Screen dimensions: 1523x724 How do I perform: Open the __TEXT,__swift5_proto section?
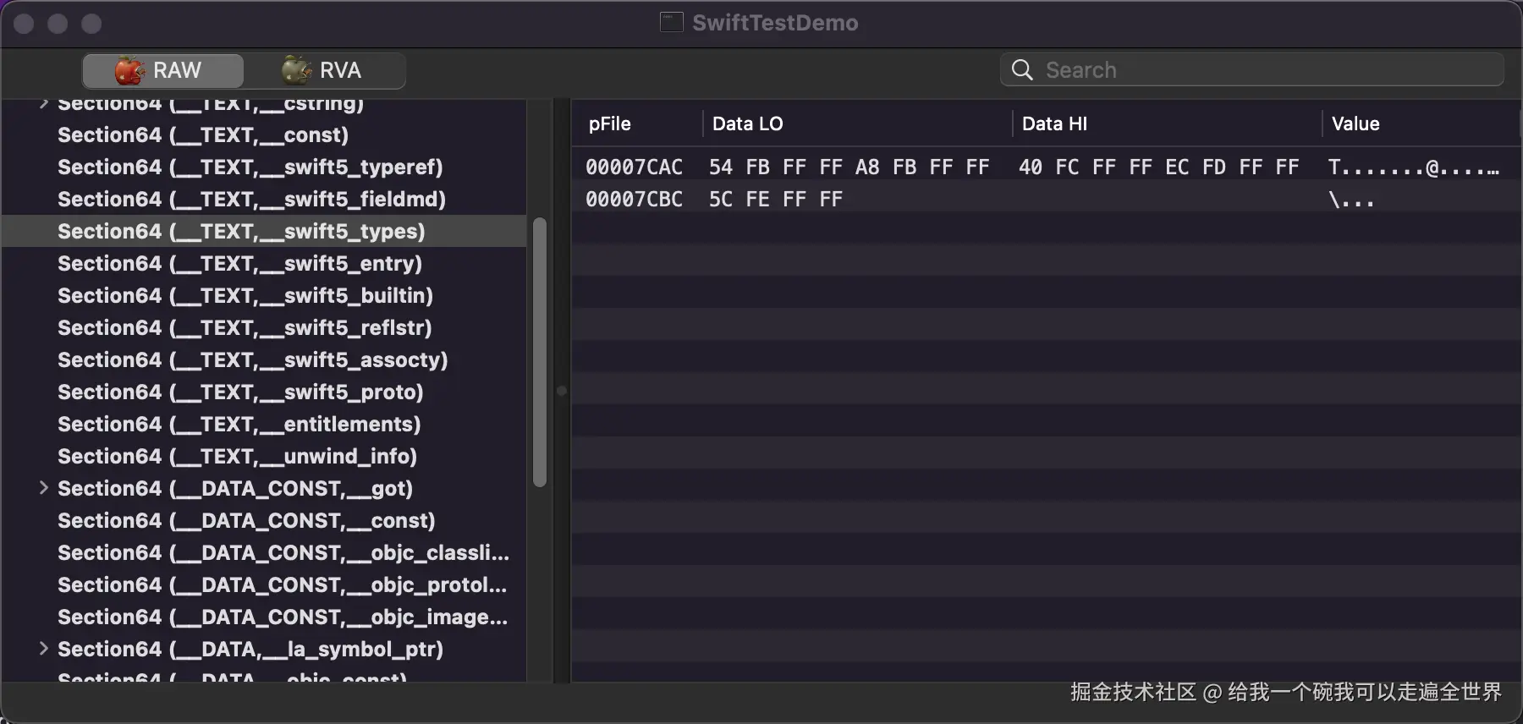click(240, 392)
